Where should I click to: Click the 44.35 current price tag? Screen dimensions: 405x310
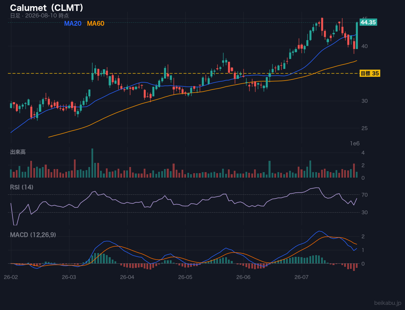point(368,22)
